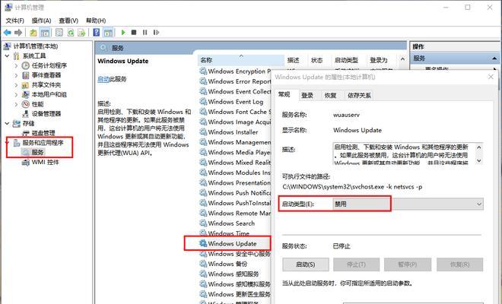
Task: Click the blue Back arrow in toolbar
Action: (7, 33)
